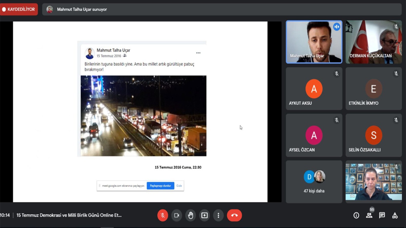Raise hand in the meeting

click(191, 215)
